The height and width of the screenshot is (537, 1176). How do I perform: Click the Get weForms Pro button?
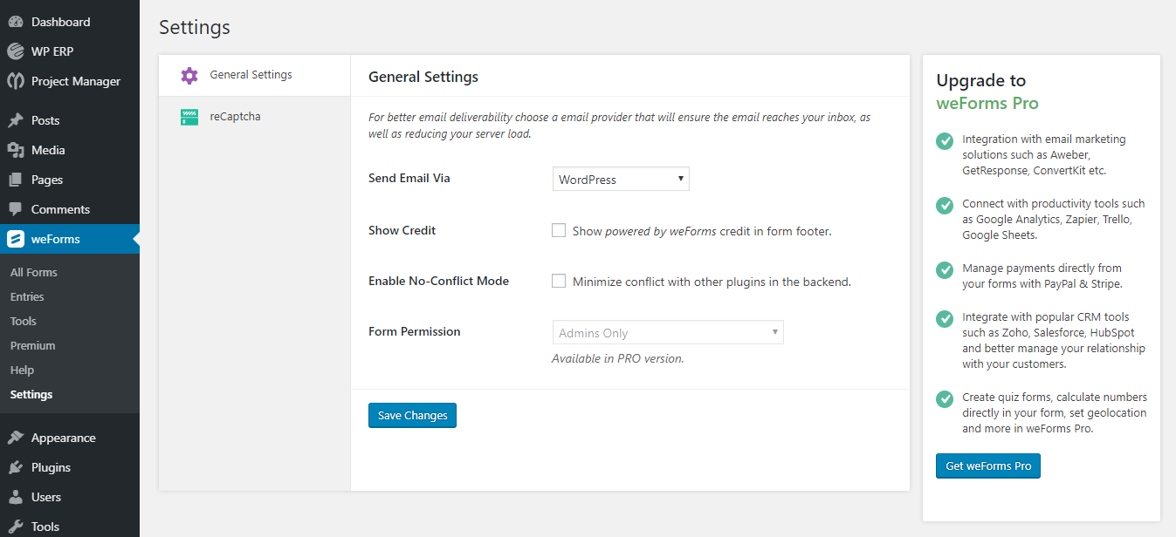987,466
